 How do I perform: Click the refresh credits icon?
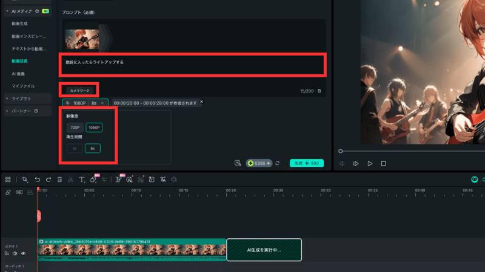[x=277, y=163]
